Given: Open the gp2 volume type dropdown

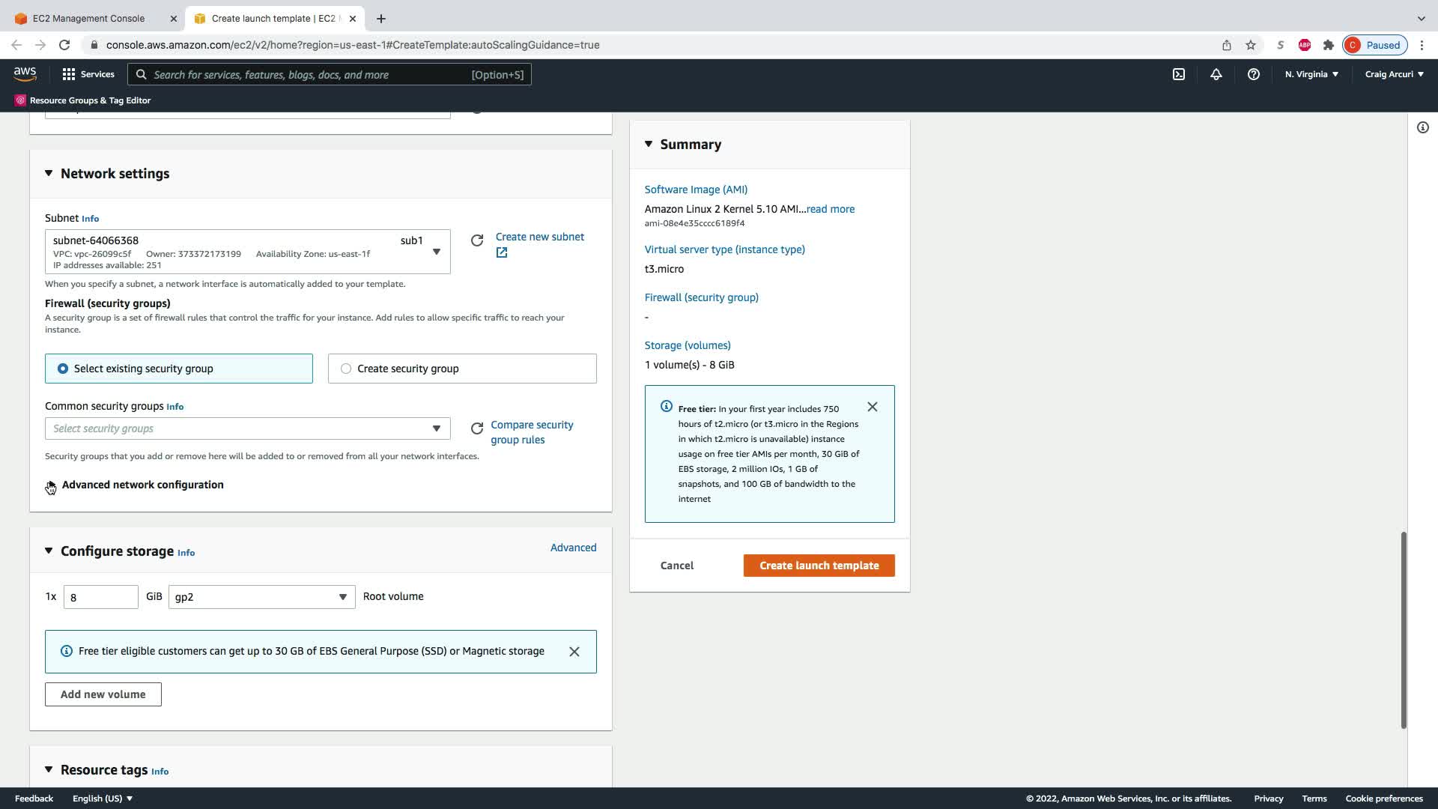Looking at the screenshot, I should tap(261, 597).
